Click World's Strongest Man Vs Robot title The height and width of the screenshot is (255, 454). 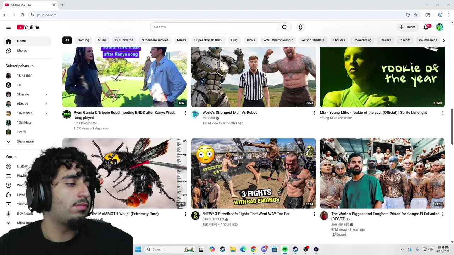[229, 113]
